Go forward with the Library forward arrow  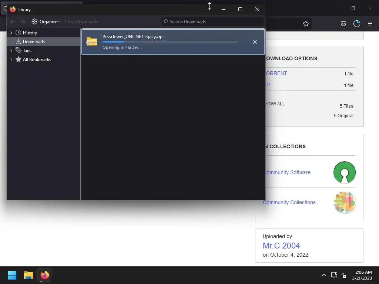coord(23,22)
